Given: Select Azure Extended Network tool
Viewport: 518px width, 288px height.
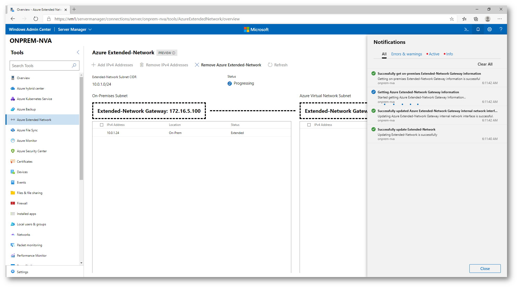Looking at the screenshot, I should (42, 120).
